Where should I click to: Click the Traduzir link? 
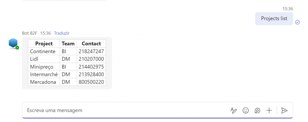[x=62, y=33]
